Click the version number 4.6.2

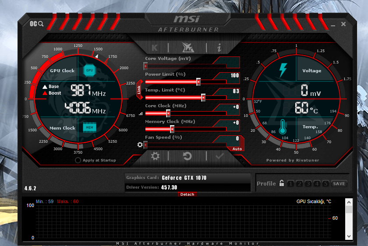(30, 188)
